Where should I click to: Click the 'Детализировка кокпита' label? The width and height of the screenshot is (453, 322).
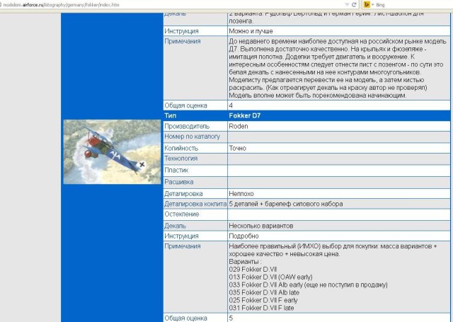coord(195,203)
